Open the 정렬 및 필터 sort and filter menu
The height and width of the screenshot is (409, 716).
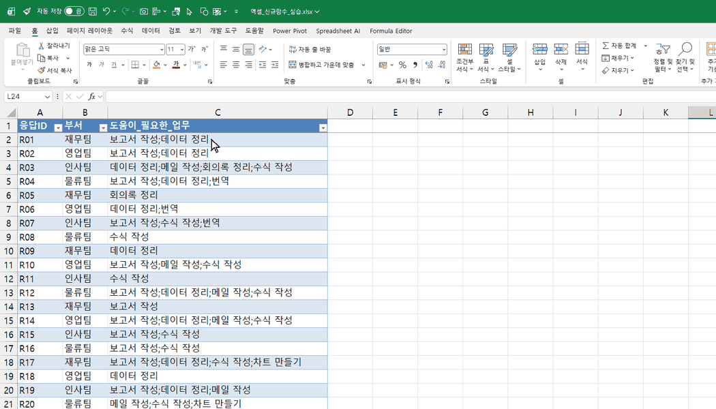[x=663, y=58]
